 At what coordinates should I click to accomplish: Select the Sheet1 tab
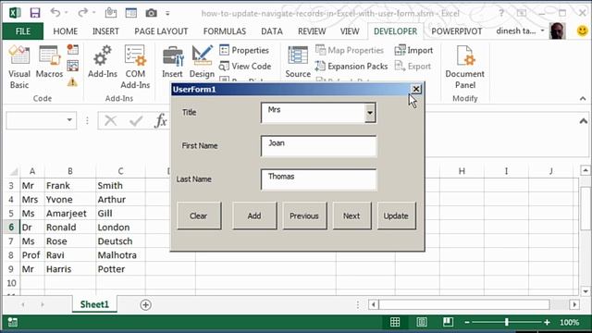click(x=94, y=304)
